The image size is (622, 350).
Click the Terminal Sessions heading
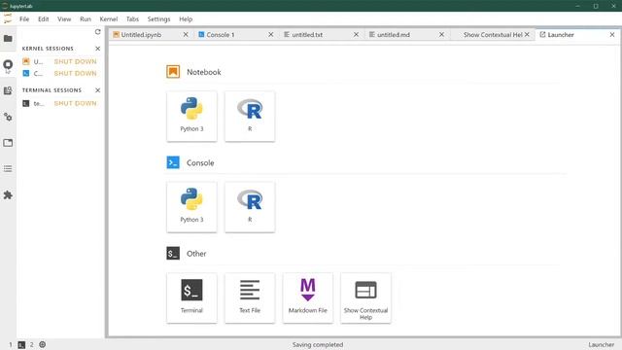(52, 90)
